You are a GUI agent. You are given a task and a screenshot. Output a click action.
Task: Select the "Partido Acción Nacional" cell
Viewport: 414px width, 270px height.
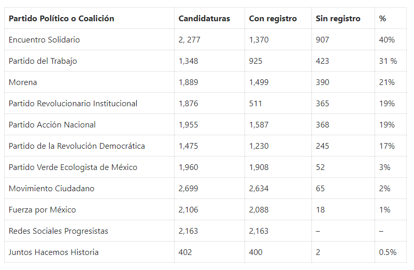(x=52, y=125)
